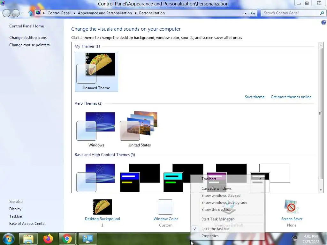Click Control Panel breadcrumb segment

(x=59, y=13)
